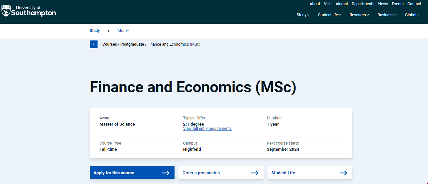Click the blue back arrow breadcrumb button
The width and height of the screenshot is (428, 184).
(x=94, y=44)
